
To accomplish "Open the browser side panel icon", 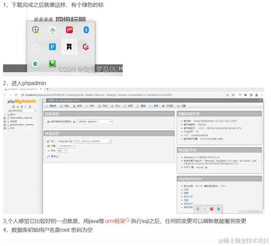I will click(x=251, y=95).
